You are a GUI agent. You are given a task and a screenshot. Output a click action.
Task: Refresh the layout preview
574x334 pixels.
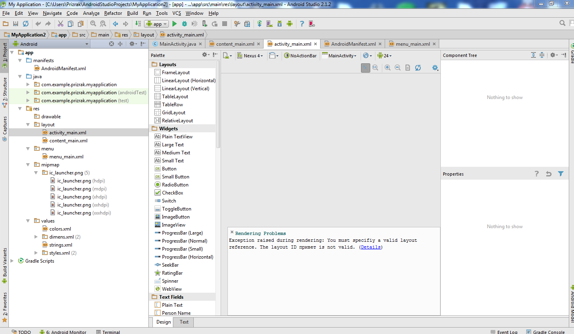[418, 68]
